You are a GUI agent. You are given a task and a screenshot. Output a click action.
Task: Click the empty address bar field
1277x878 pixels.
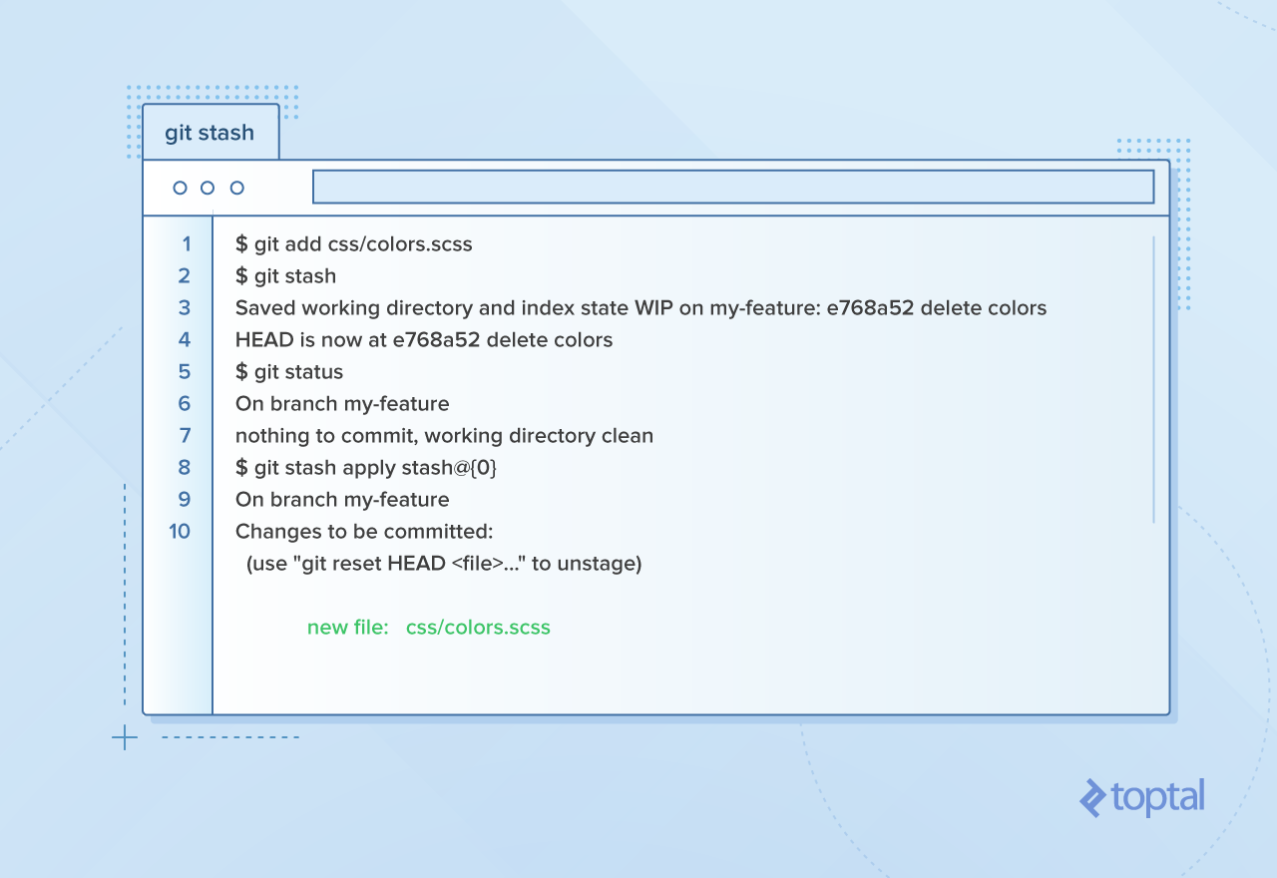click(733, 187)
